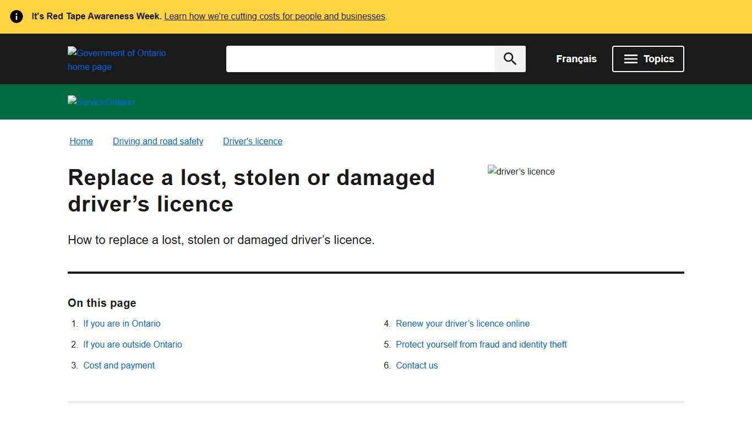Open Renew your driver's licence online link
This screenshot has width=752, height=423.
tap(462, 323)
